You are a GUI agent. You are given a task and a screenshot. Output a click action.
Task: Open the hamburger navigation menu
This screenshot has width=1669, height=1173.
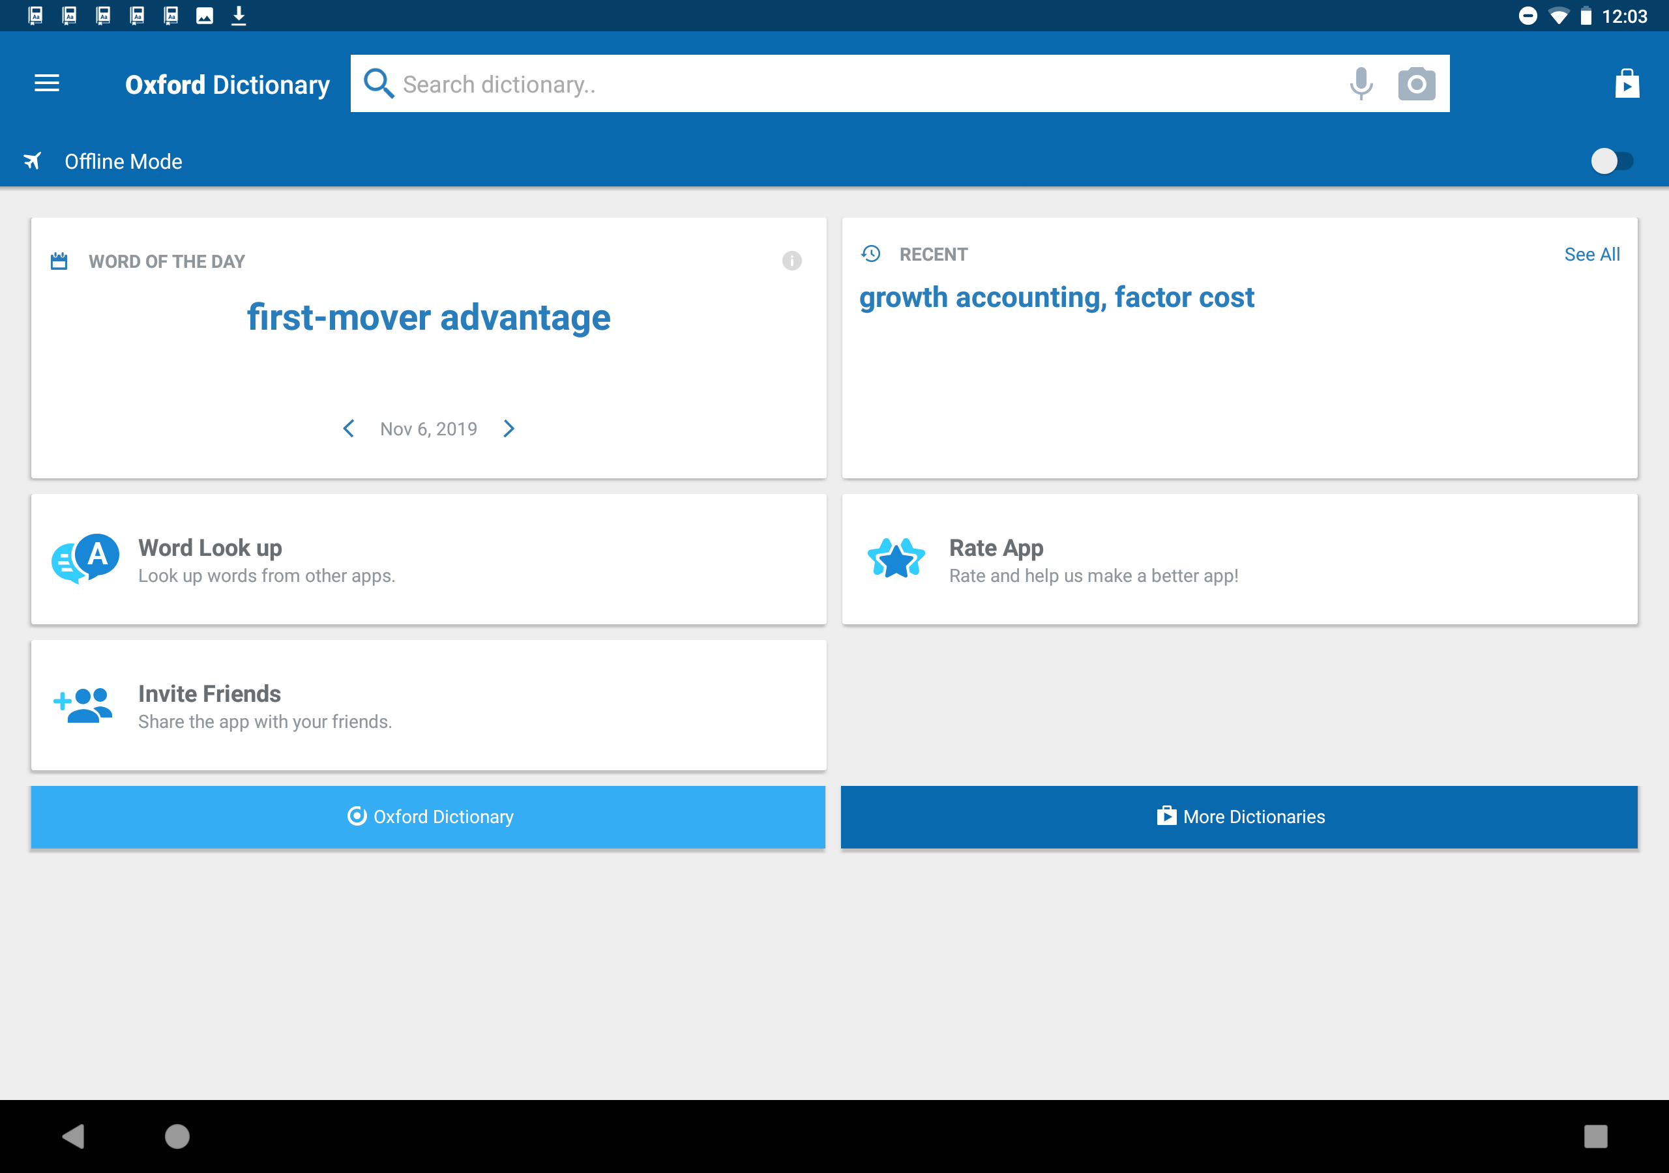[x=46, y=83]
